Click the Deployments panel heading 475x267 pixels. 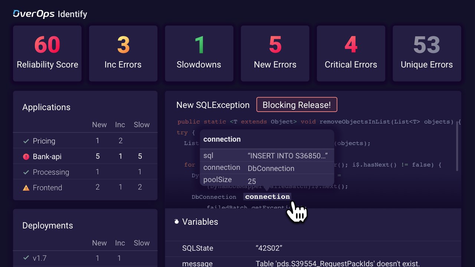coord(47,226)
